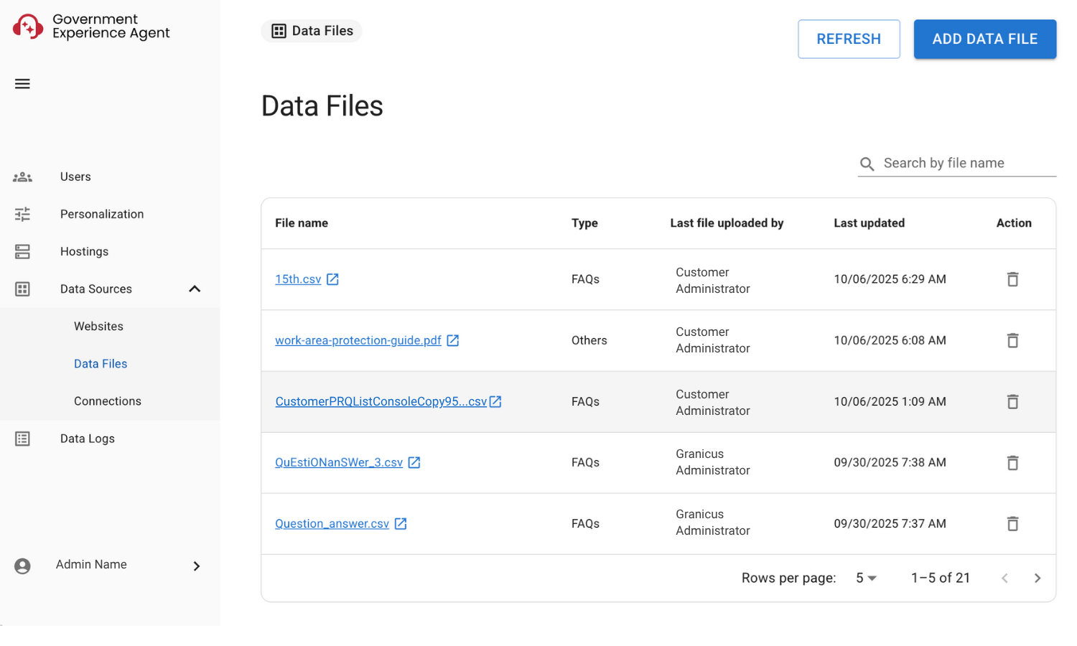Viewport: 1077px width, 646px height.
Task: Open 15th.csv external link icon
Action: [x=332, y=279]
